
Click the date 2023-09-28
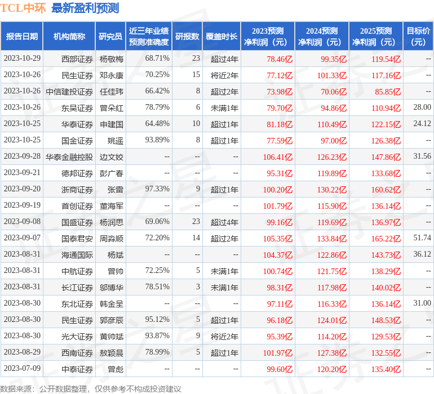click(22, 156)
